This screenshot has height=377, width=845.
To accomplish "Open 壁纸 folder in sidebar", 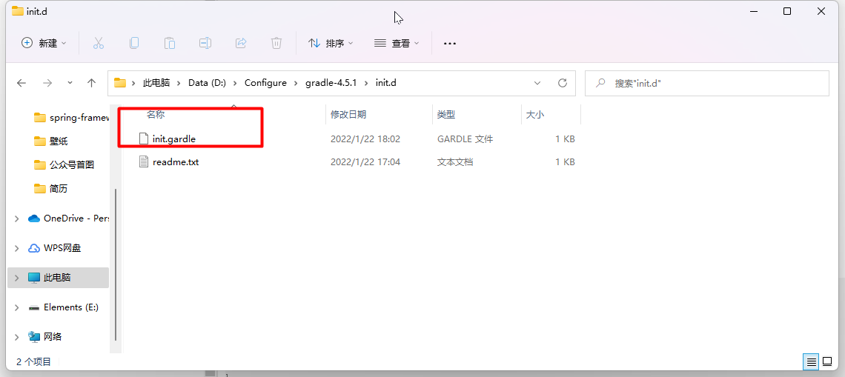I will click(x=50, y=141).
